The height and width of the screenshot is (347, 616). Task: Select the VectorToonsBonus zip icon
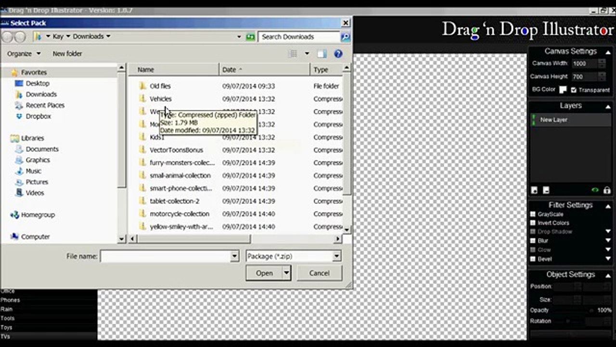[142, 150]
